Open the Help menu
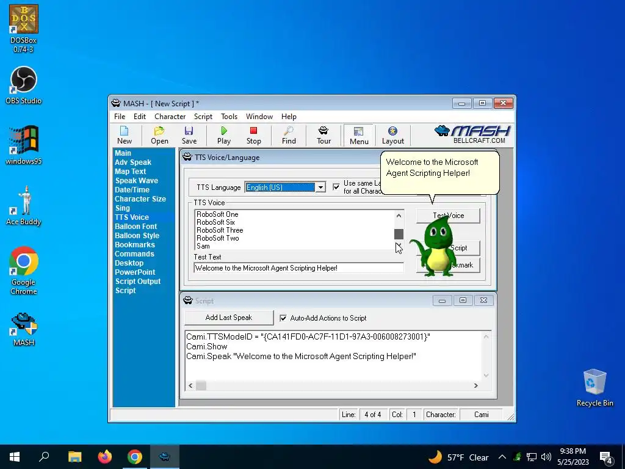The width and height of the screenshot is (625, 469). pyautogui.click(x=289, y=117)
